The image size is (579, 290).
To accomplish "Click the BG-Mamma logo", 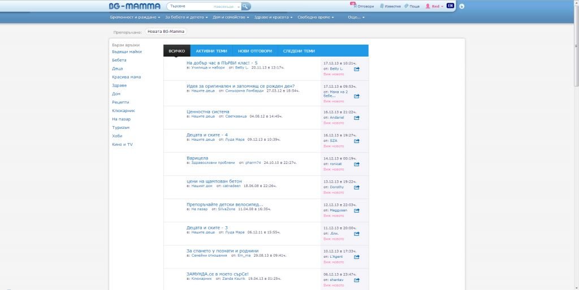I will [x=135, y=6].
